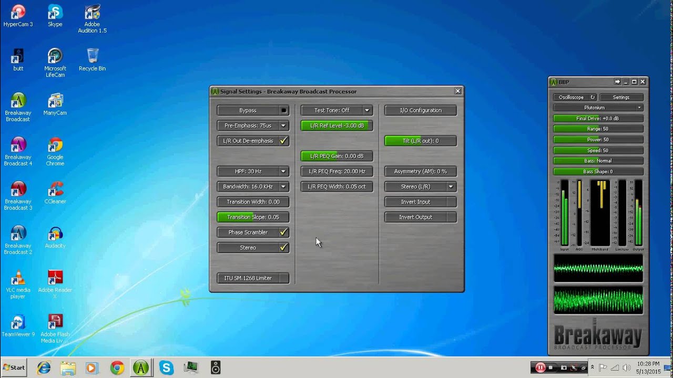The width and height of the screenshot is (673, 378).
Task: Open system tray volume icon
Action: 626,367
